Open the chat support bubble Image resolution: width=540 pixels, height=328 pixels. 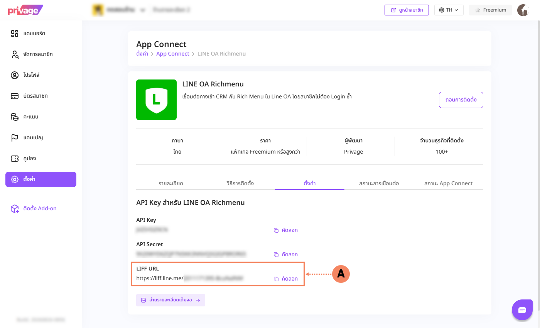pyautogui.click(x=522, y=310)
